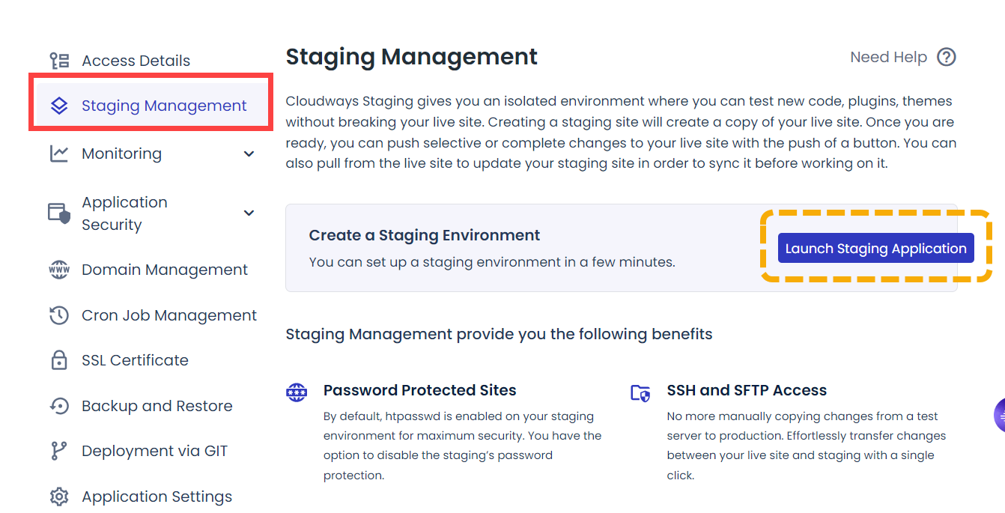Screen dimensions: 1005x513
Task: Click the Application Settings gear icon
Action: (x=59, y=497)
